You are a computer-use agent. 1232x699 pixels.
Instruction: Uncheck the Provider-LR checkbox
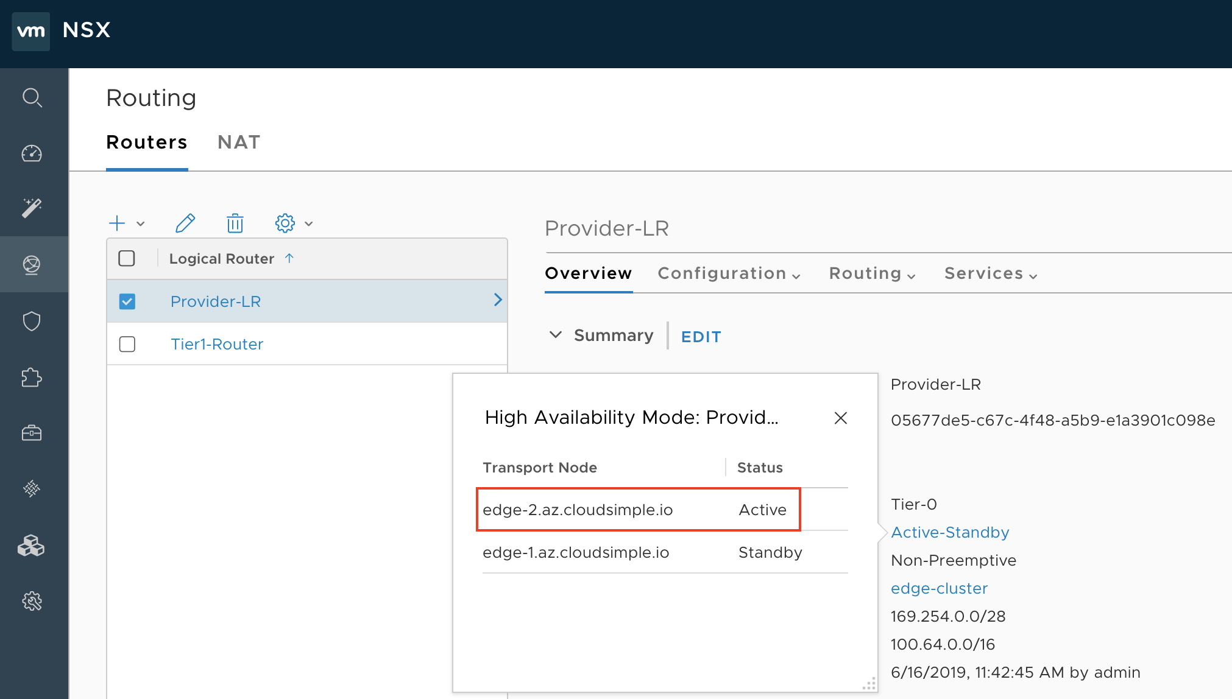tap(127, 301)
